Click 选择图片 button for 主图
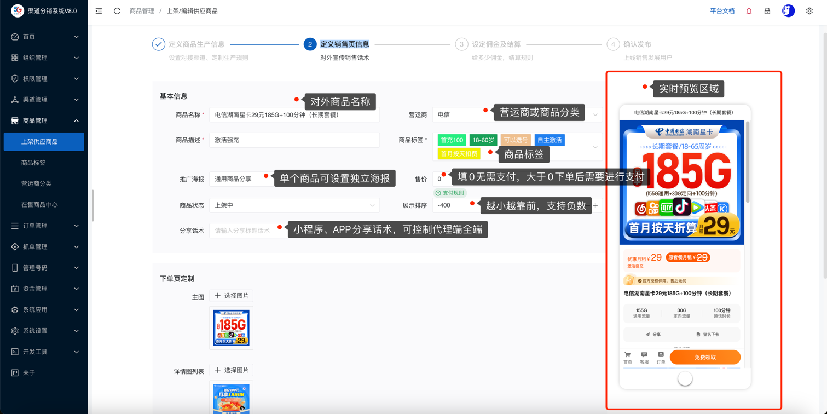The image size is (827, 414). coord(232,296)
